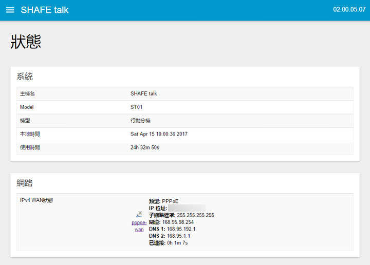Click the uptime value 24h 32m 50s
This screenshot has height=265, width=370.
click(145, 147)
